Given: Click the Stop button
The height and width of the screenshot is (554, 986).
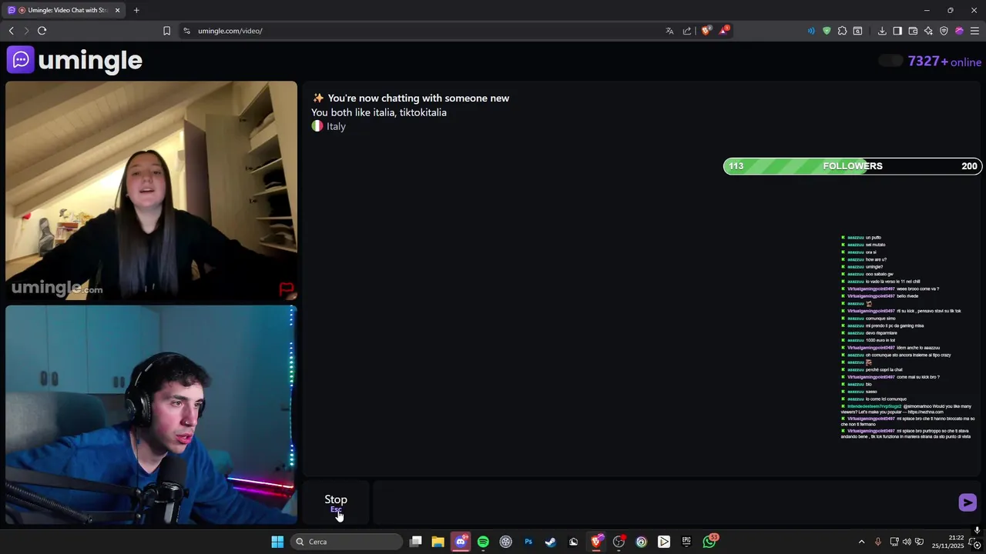Looking at the screenshot, I should (336, 503).
